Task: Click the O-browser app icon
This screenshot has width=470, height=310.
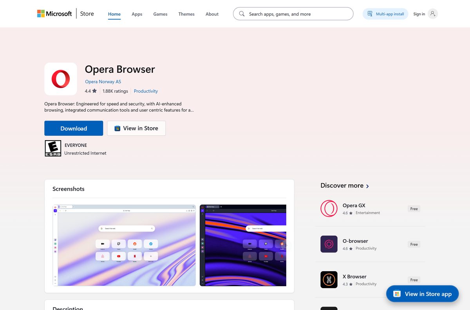Action: (x=329, y=244)
